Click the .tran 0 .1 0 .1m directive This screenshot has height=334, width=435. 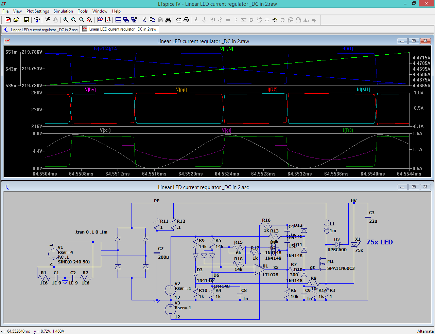(x=91, y=232)
